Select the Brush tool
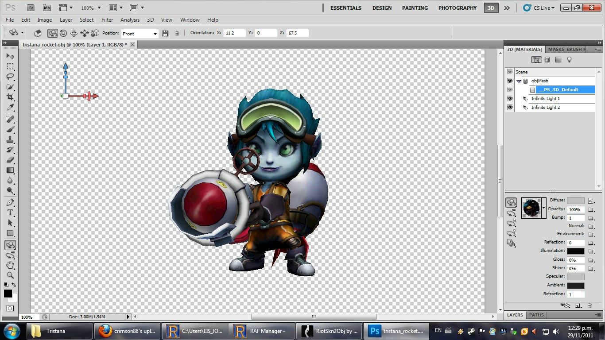This screenshot has width=605, height=340. point(10,130)
